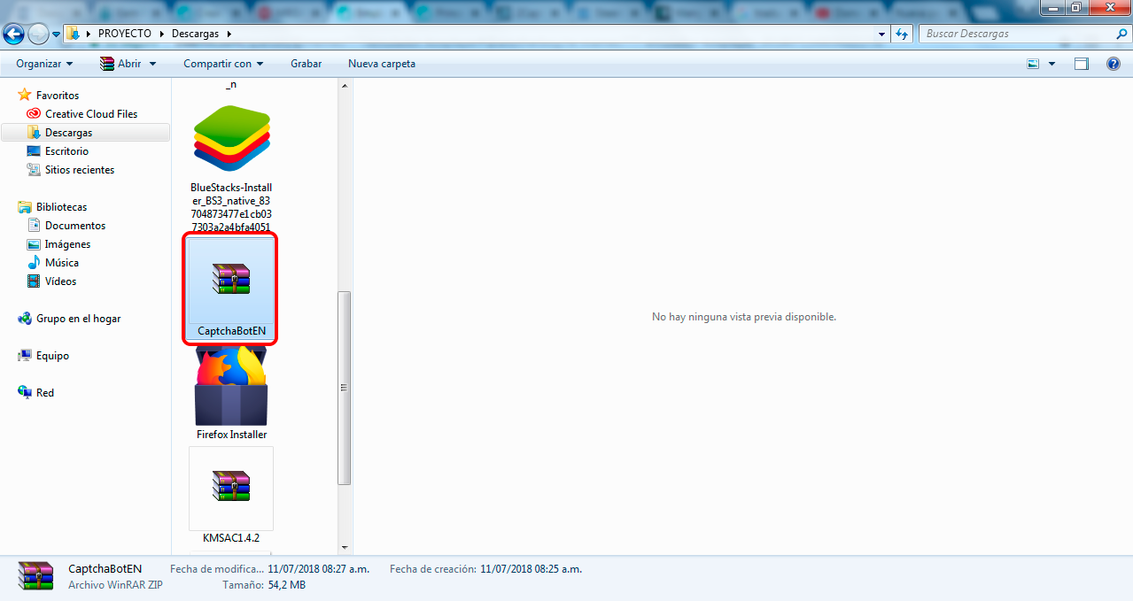The height and width of the screenshot is (601, 1133).
Task: Create a folder with Nueva carpeta
Action: pyautogui.click(x=382, y=64)
